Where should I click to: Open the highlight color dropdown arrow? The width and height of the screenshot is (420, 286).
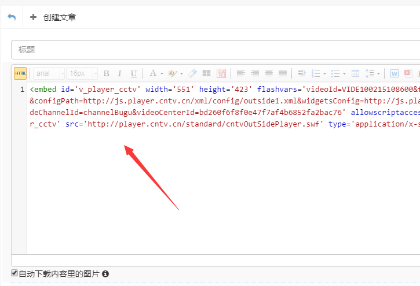point(181,73)
